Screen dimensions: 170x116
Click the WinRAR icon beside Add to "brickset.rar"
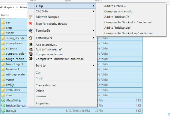tap(31, 49)
